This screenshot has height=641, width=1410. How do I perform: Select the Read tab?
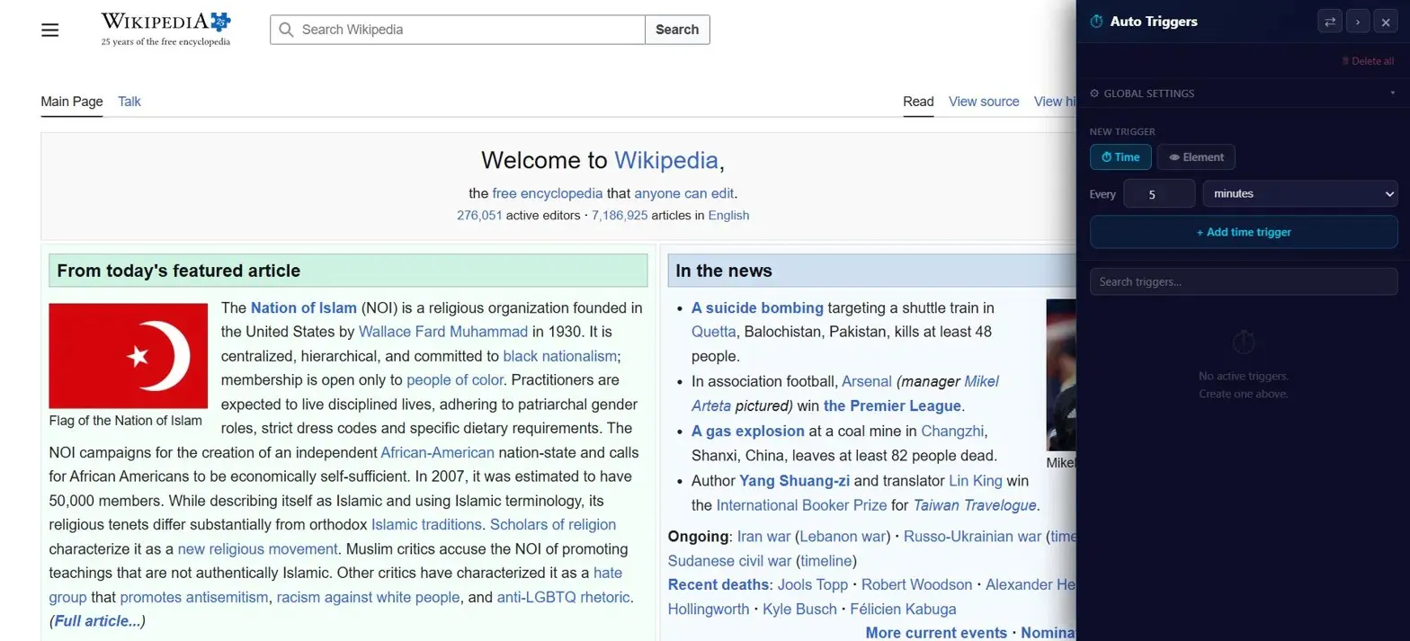pyautogui.click(x=918, y=102)
